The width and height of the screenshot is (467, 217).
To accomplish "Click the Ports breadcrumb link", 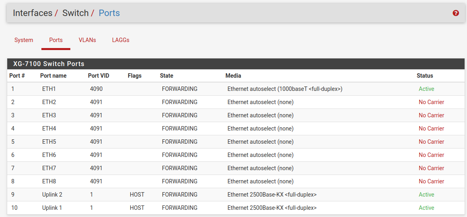I will coord(109,13).
